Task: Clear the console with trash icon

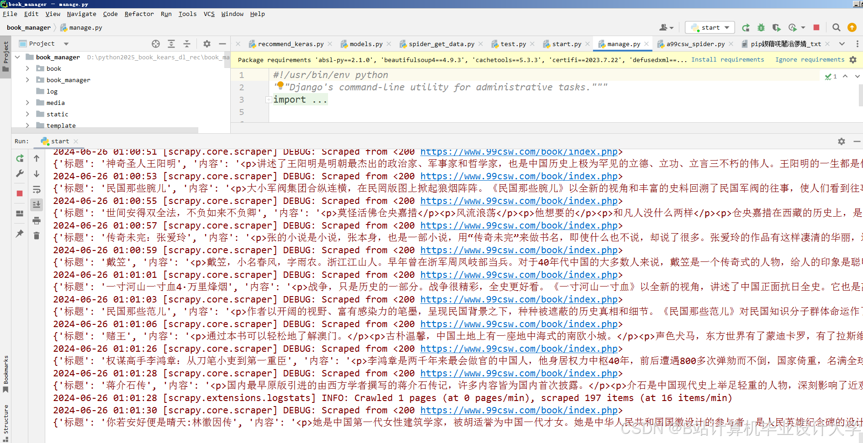Action: pyautogui.click(x=37, y=235)
